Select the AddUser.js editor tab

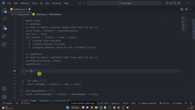point(20,9)
